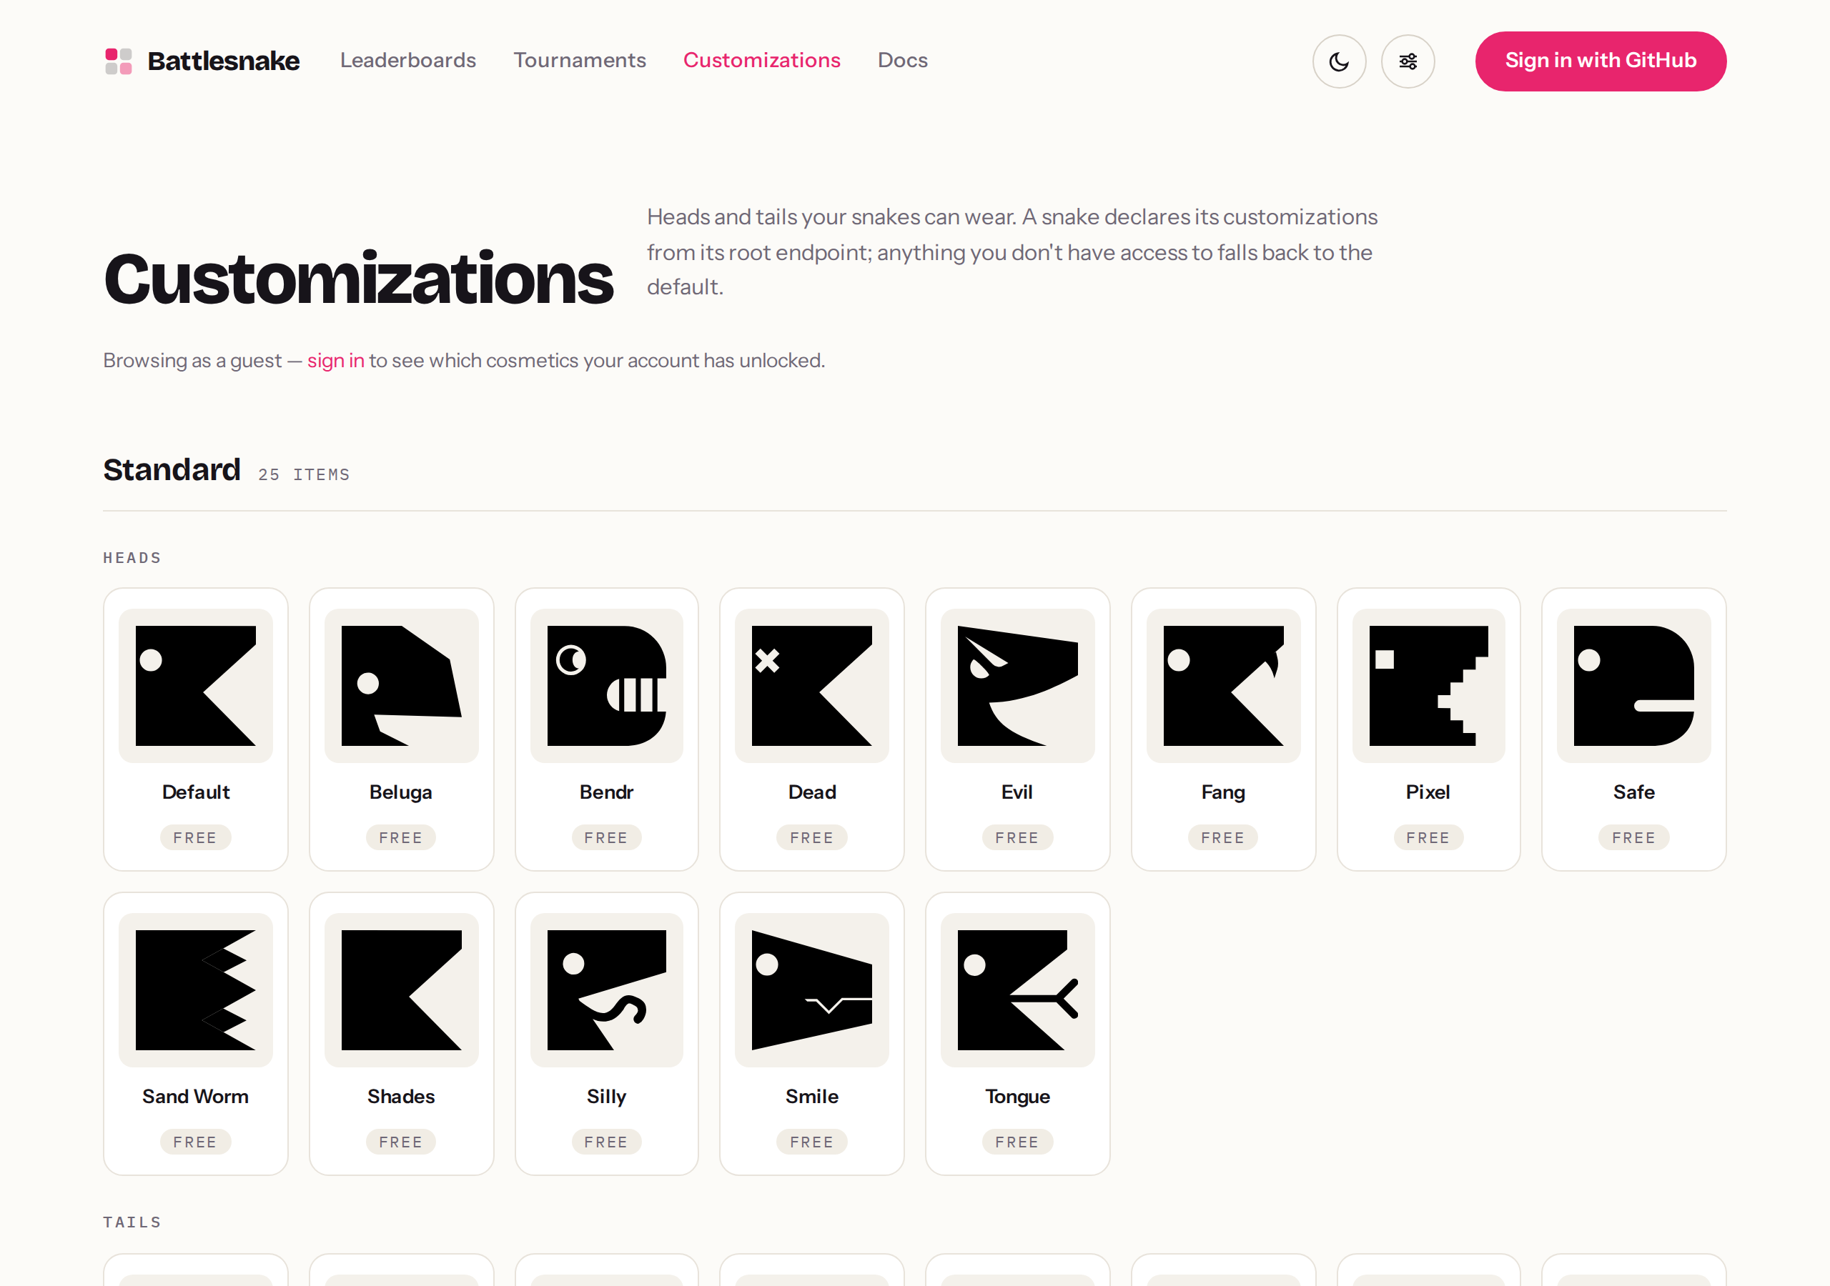Viewport: 1830px width, 1286px height.
Task: Click the FREE badge under Fang
Action: (x=1222, y=837)
